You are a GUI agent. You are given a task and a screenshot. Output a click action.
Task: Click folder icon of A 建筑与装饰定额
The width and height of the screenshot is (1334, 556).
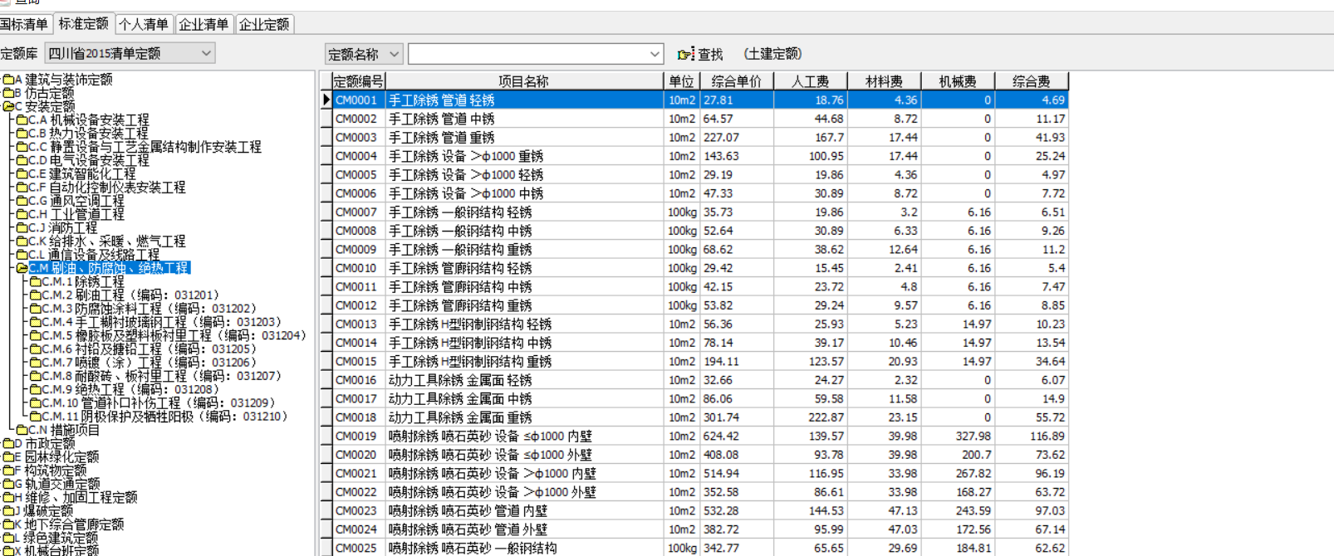pos(7,80)
